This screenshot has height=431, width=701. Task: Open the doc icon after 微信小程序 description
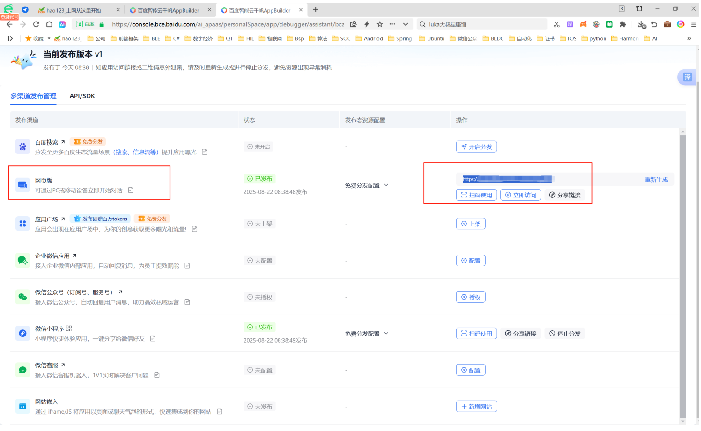153,338
